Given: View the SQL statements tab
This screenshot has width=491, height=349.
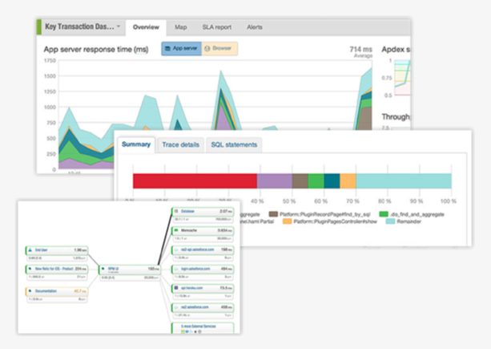Looking at the screenshot, I should coord(234,144).
